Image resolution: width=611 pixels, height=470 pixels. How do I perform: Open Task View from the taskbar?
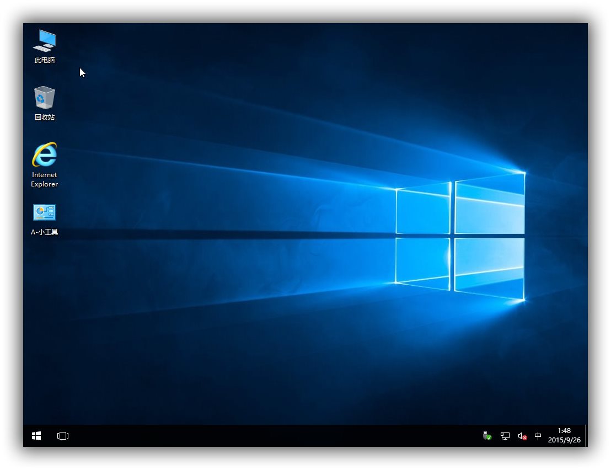point(63,436)
